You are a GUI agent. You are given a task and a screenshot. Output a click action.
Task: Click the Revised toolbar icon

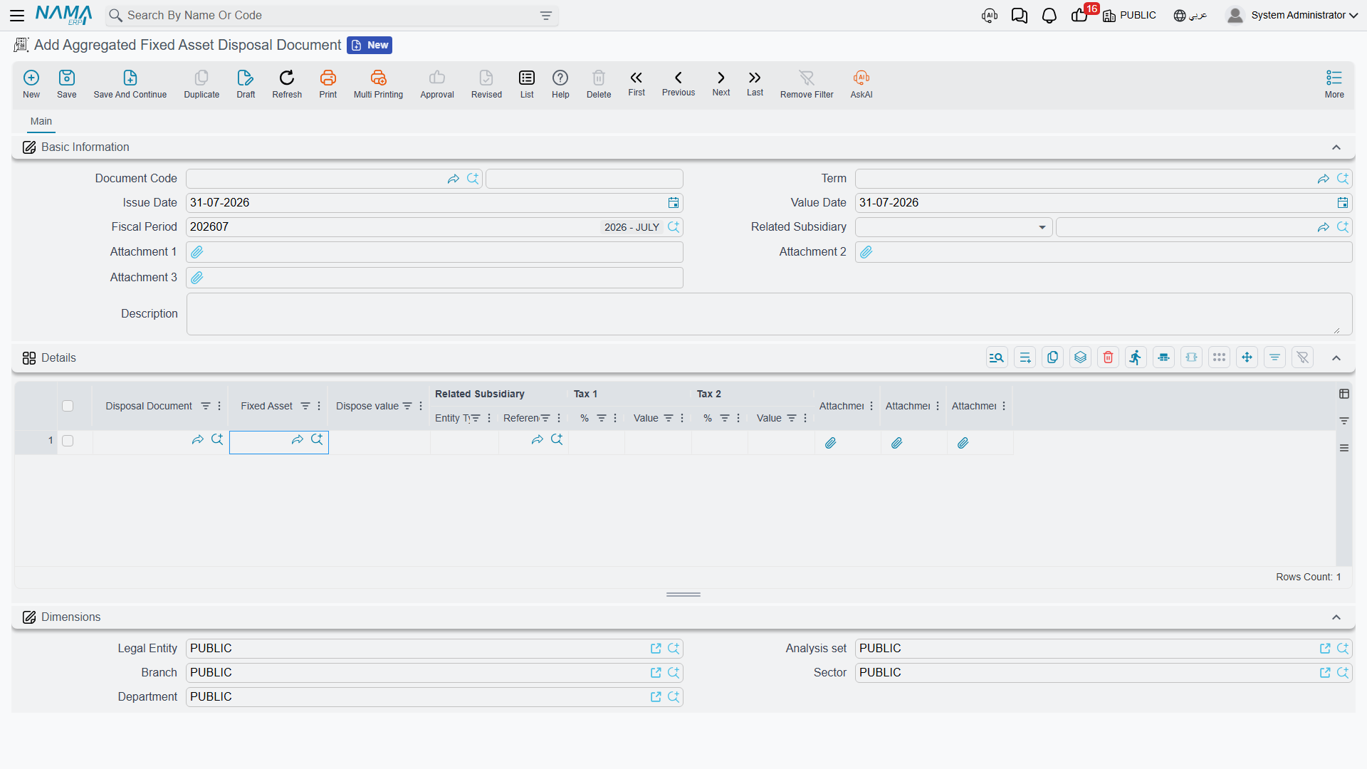[486, 84]
